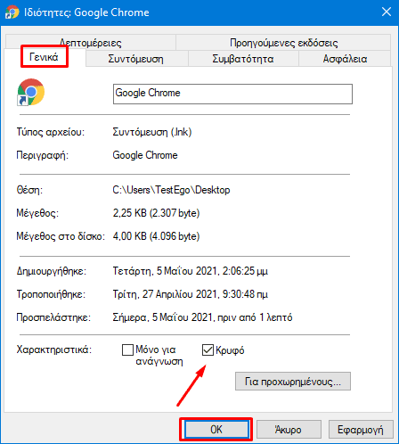Open the Προηγούμενες εκδόσεις tab
399x444 pixels.
[283, 43]
